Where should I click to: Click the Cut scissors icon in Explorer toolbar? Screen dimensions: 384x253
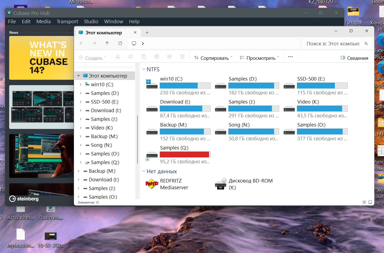[117, 57]
